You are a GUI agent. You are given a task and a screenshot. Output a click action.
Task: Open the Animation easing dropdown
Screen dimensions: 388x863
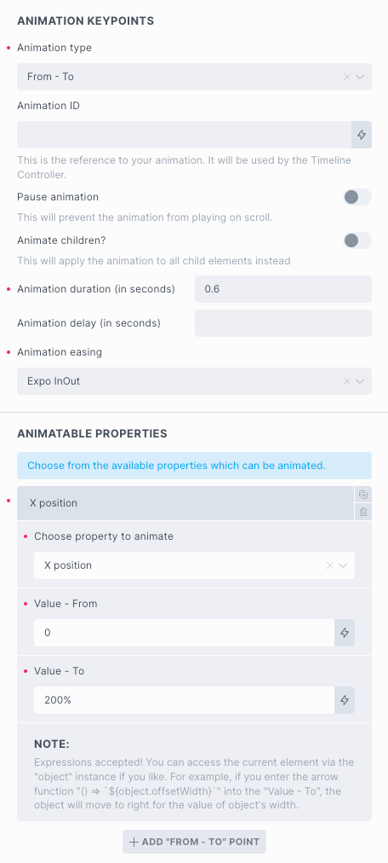pyautogui.click(x=194, y=381)
